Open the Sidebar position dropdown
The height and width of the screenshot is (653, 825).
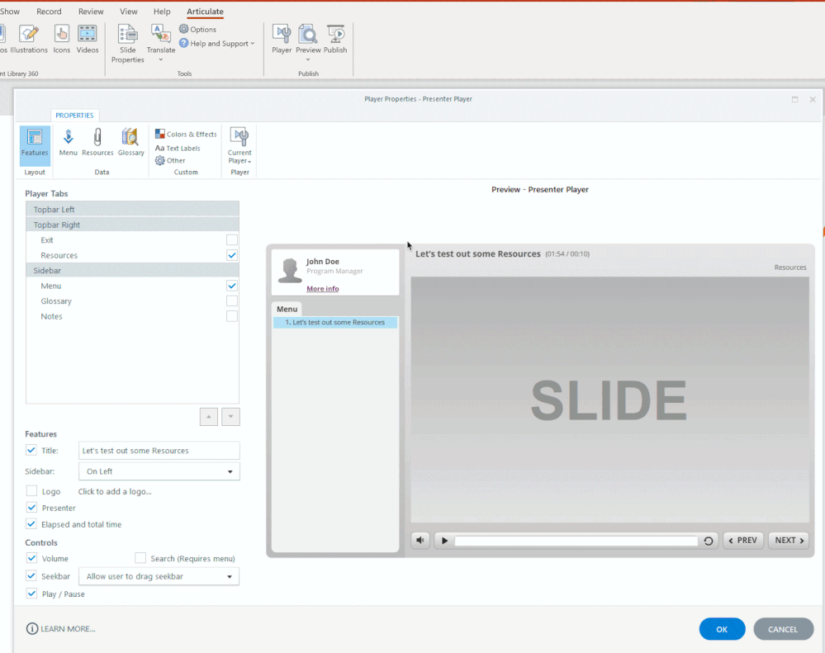[159, 471]
